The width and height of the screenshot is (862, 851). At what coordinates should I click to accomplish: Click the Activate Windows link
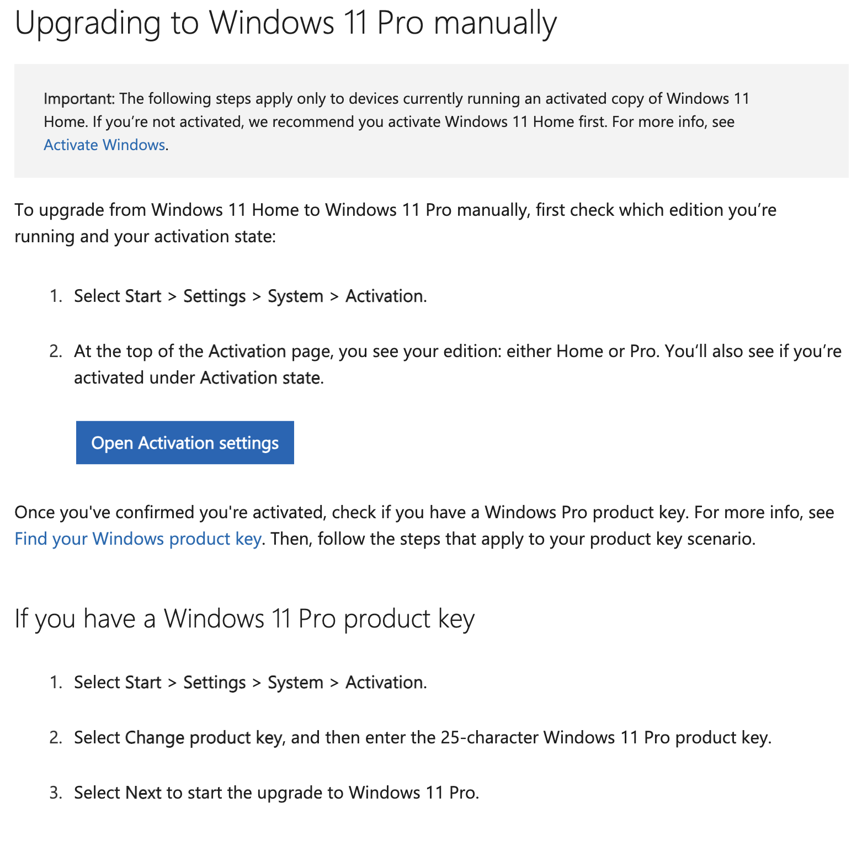point(104,145)
